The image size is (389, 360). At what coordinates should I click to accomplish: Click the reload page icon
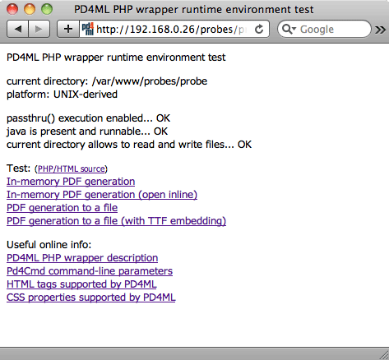259,29
